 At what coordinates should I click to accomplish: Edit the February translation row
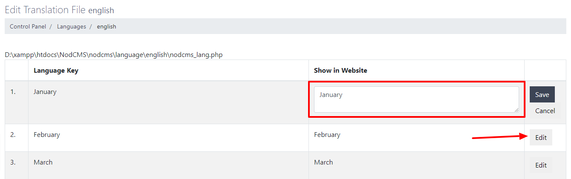coord(541,137)
